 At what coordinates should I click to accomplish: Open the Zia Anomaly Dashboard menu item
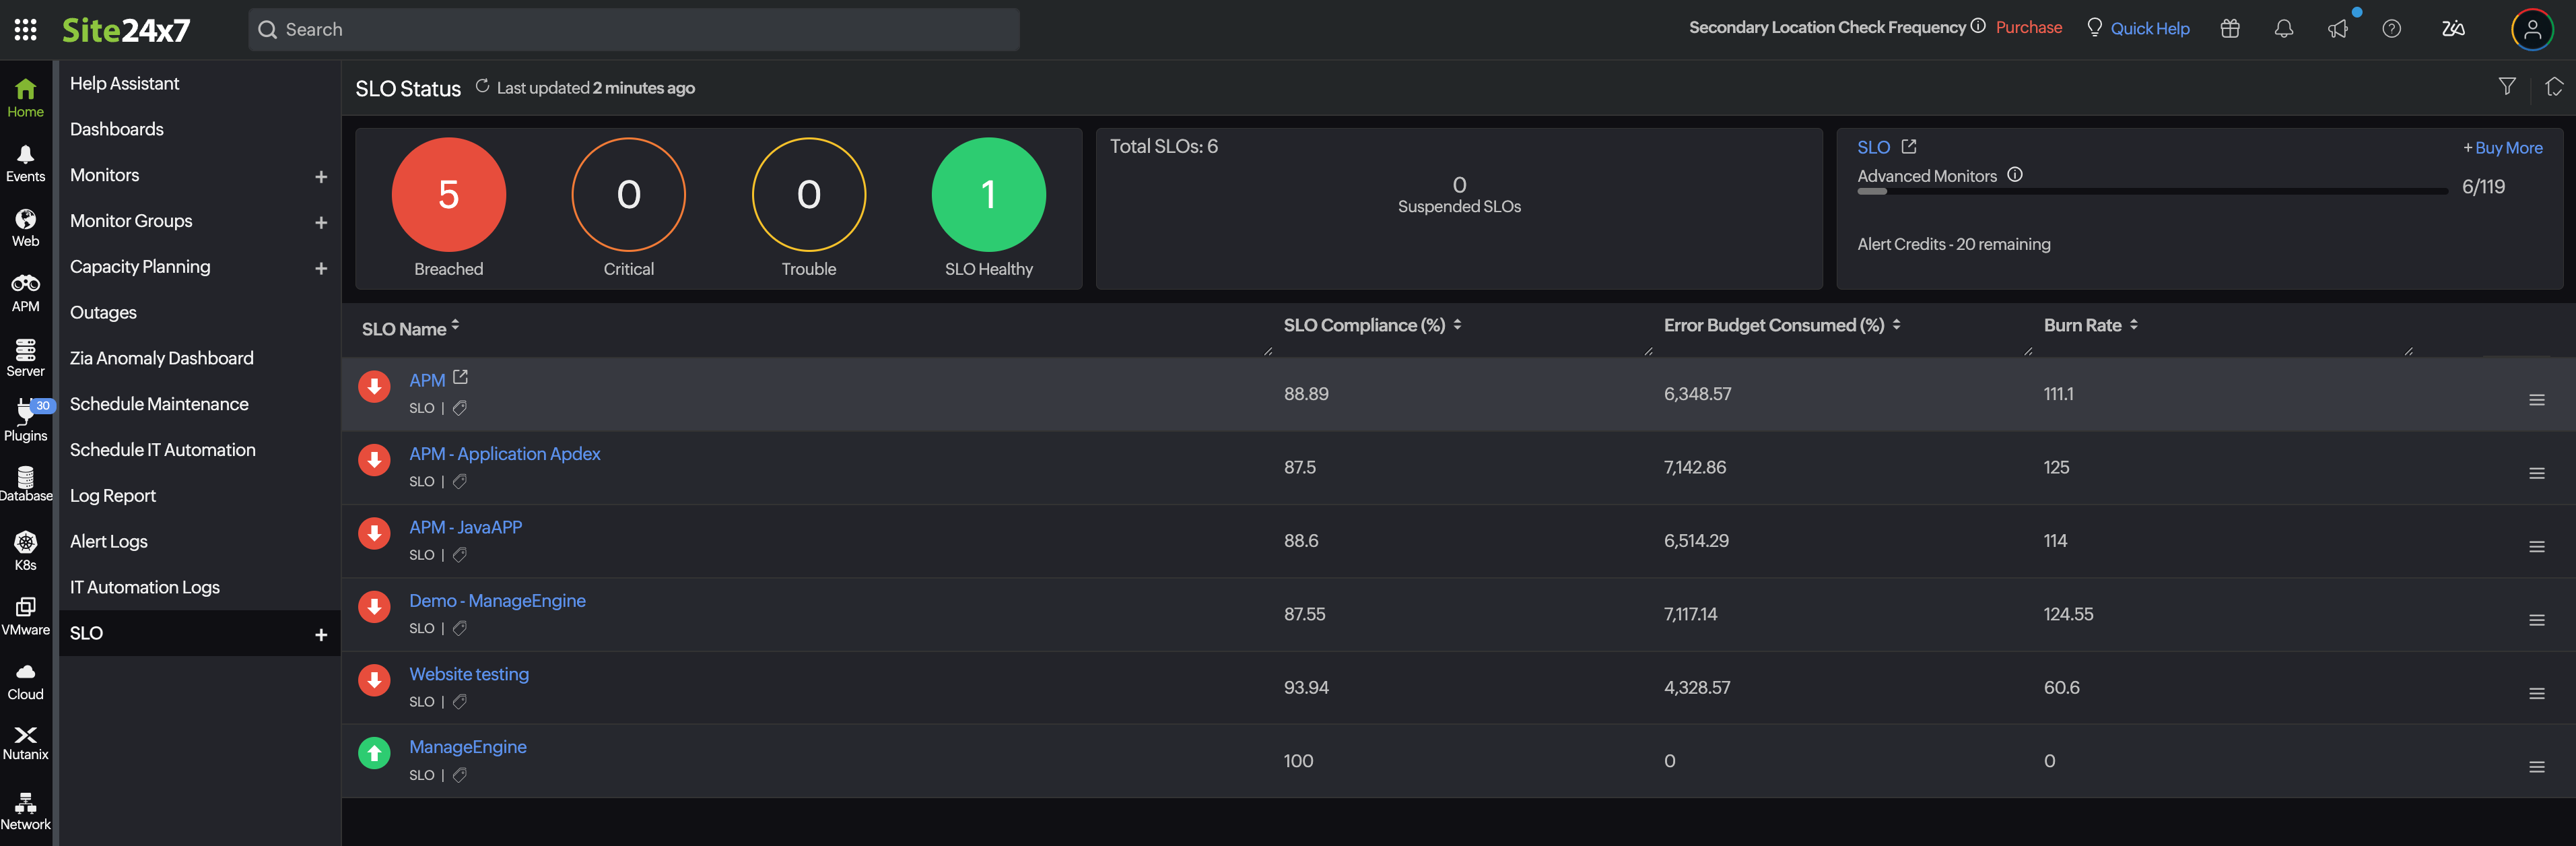point(161,357)
